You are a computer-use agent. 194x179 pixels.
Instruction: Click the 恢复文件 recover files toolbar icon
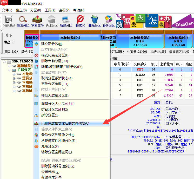[x=37, y=21]
